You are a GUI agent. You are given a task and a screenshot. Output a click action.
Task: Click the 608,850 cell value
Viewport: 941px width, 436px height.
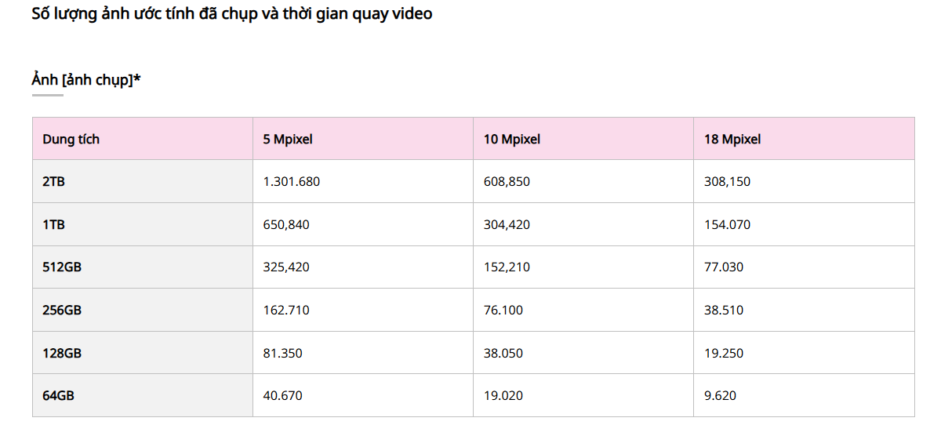507,181
